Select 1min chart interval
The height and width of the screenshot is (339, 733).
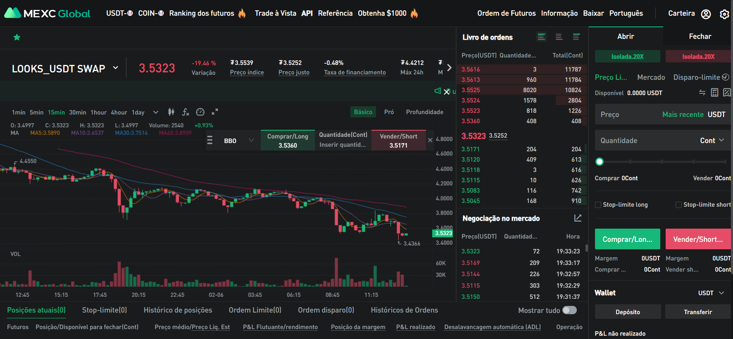point(19,112)
